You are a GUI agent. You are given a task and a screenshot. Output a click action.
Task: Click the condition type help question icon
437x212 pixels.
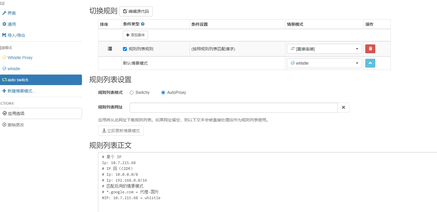tap(143, 24)
